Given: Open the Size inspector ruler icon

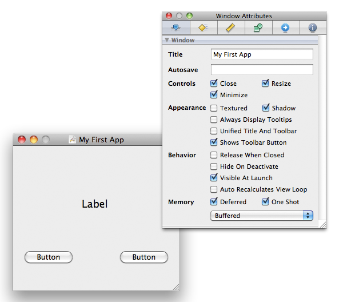Looking at the screenshot, I should pos(230,27).
